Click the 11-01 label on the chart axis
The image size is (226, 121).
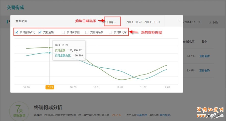pos(120,87)
